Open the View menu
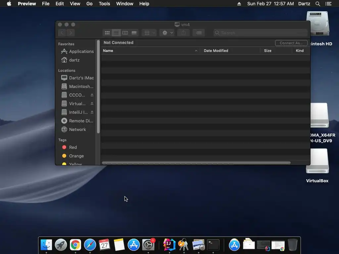Image resolution: width=339 pixels, height=254 pixels. click(75, 4)
